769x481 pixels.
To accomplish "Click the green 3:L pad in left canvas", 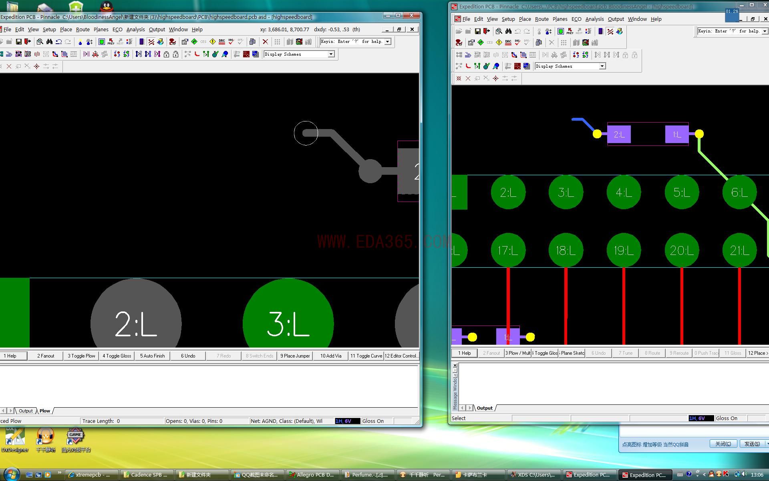I will (288, 321).
